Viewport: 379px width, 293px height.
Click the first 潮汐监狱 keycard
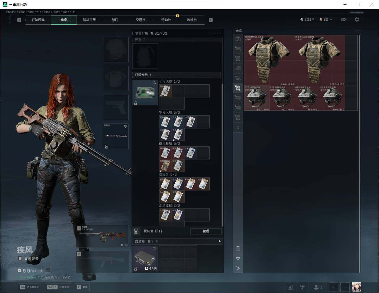click(166, 215)
